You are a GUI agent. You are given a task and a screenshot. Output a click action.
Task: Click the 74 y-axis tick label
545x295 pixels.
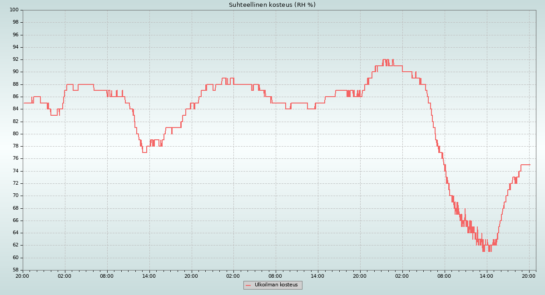[x=15, y=171]
